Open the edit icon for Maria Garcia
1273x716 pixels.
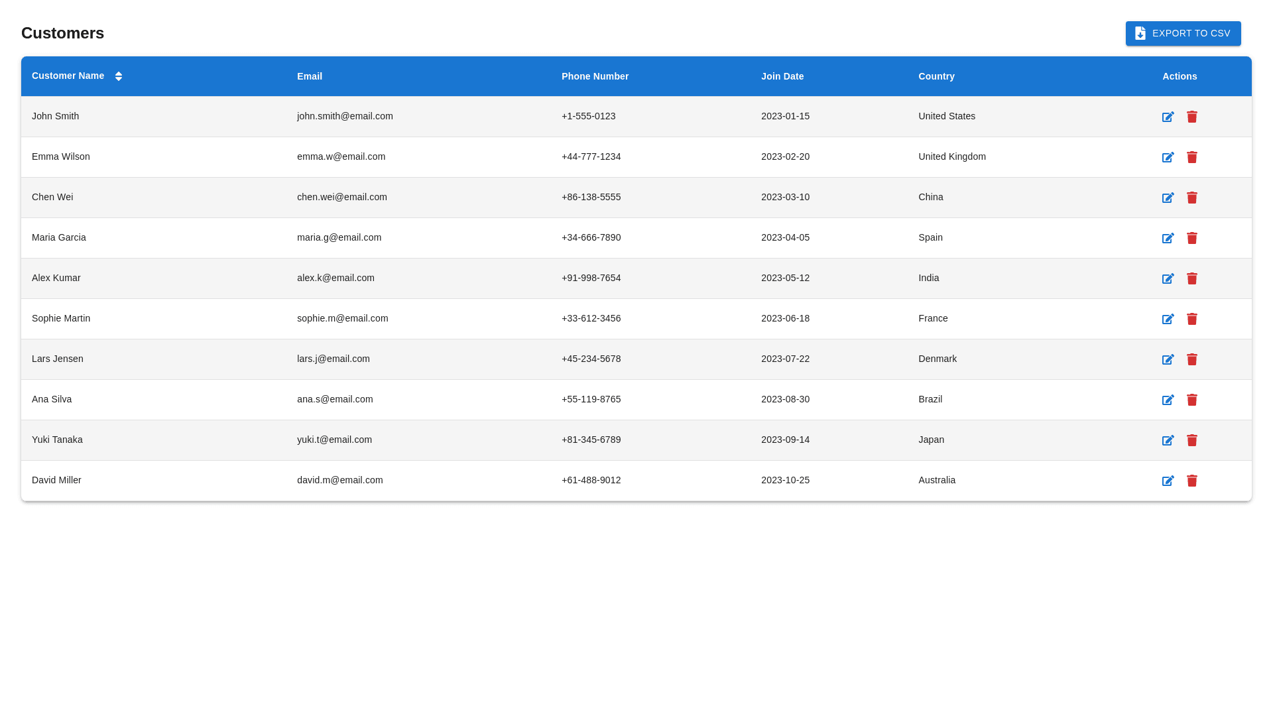point(1168,238)
